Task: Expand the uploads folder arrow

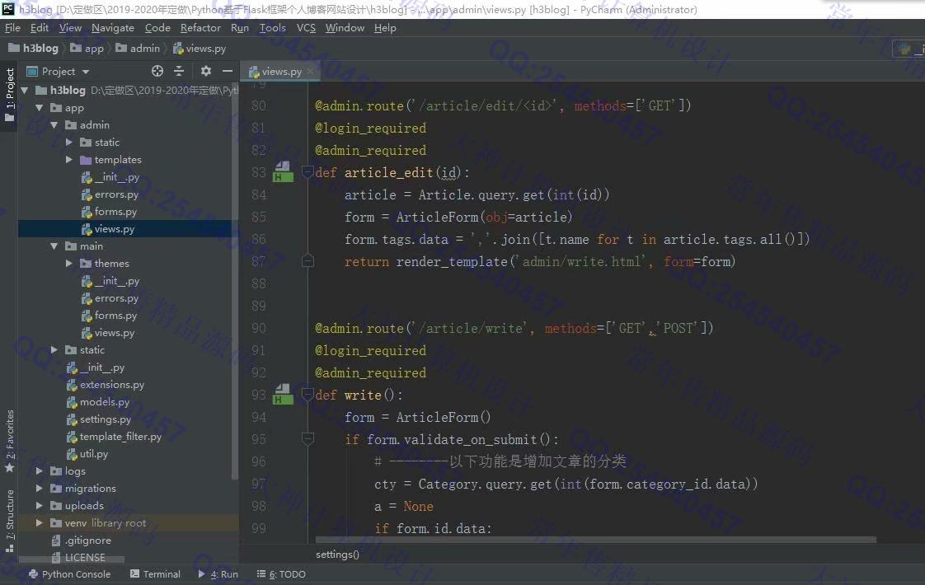Action: click(x=39, y=505)
